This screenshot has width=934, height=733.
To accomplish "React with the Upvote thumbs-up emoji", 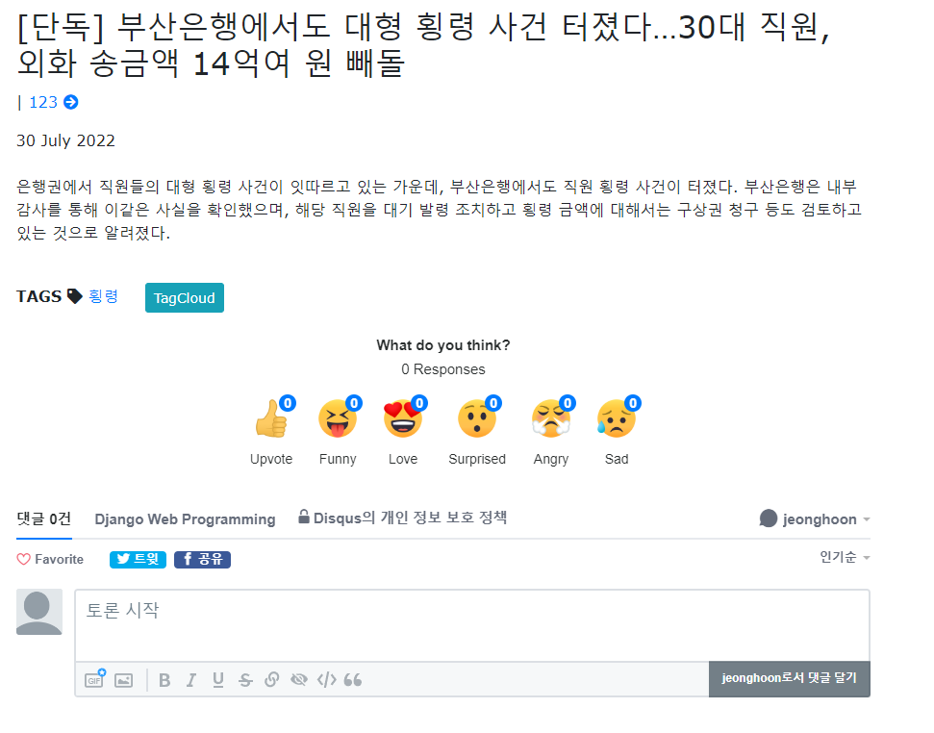I will 271,418.
